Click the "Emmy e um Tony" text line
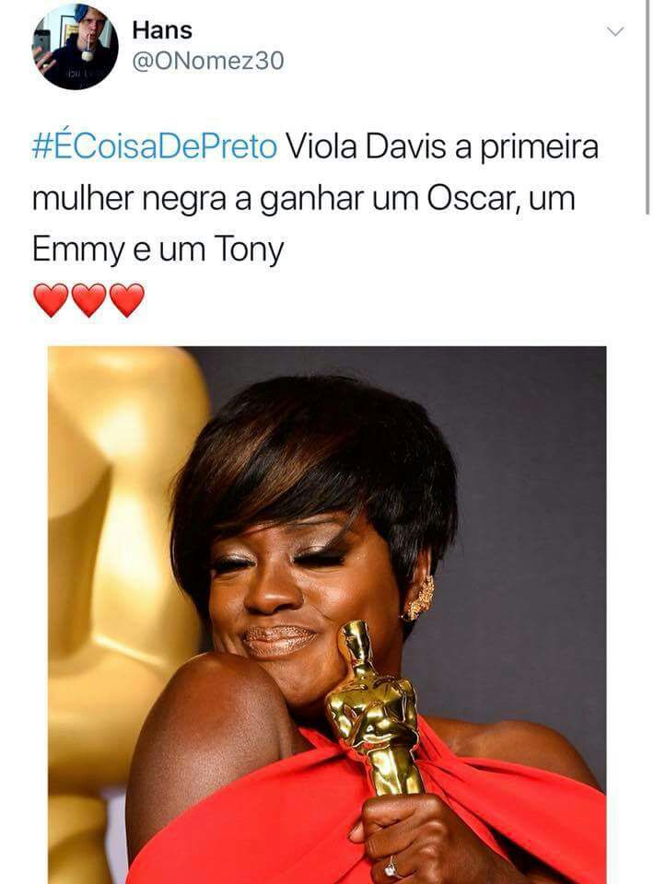 coord(158,250)
